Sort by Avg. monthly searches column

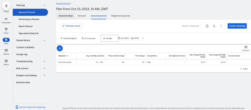[95, 56]
